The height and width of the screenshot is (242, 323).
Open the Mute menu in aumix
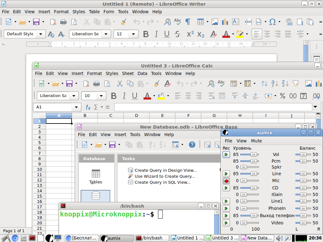256,141
